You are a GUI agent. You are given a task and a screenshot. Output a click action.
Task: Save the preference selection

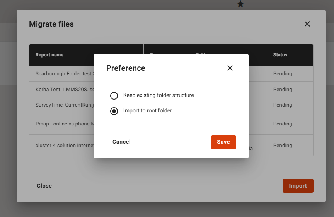[223, 142]
